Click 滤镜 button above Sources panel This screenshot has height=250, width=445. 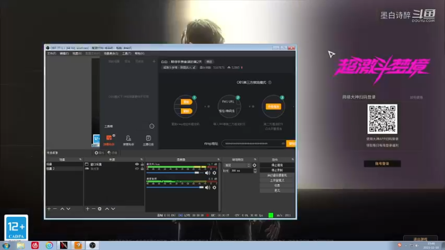(112, 153)
